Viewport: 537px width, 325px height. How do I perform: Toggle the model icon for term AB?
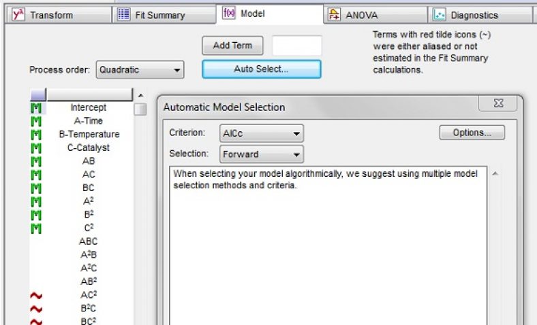point(36,161)
